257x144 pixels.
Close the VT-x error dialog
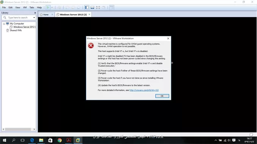[168, 39]
